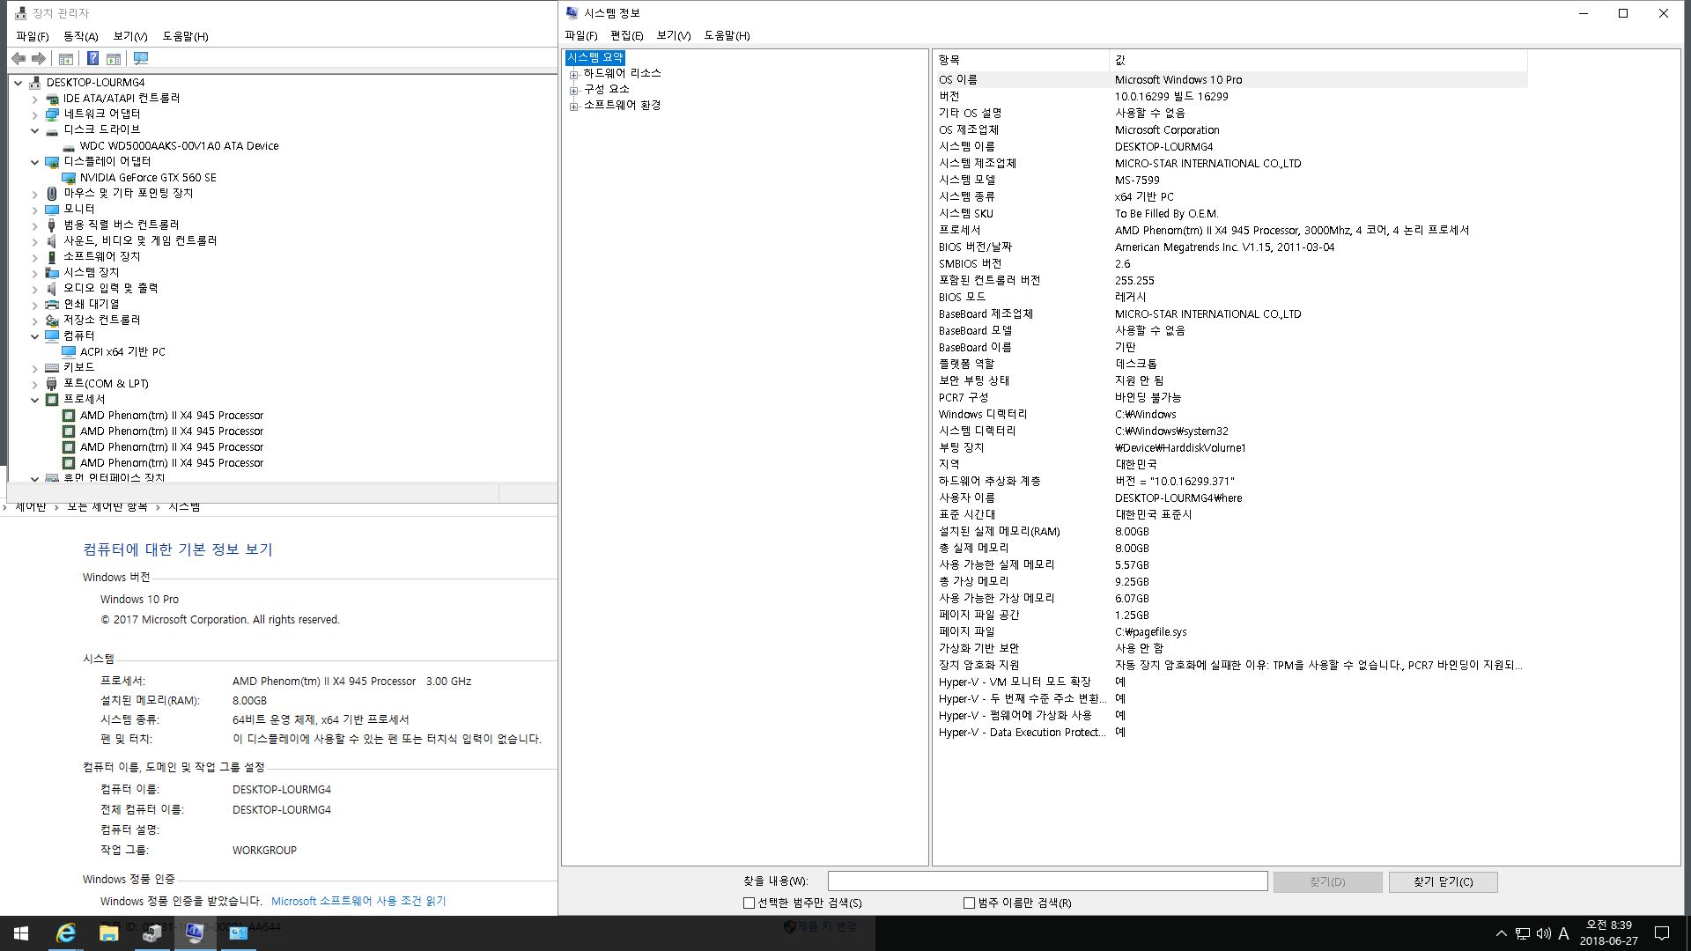
Task: Select first AMD Phenom II X4 945 processor icon
Action: tap(69, 415)
